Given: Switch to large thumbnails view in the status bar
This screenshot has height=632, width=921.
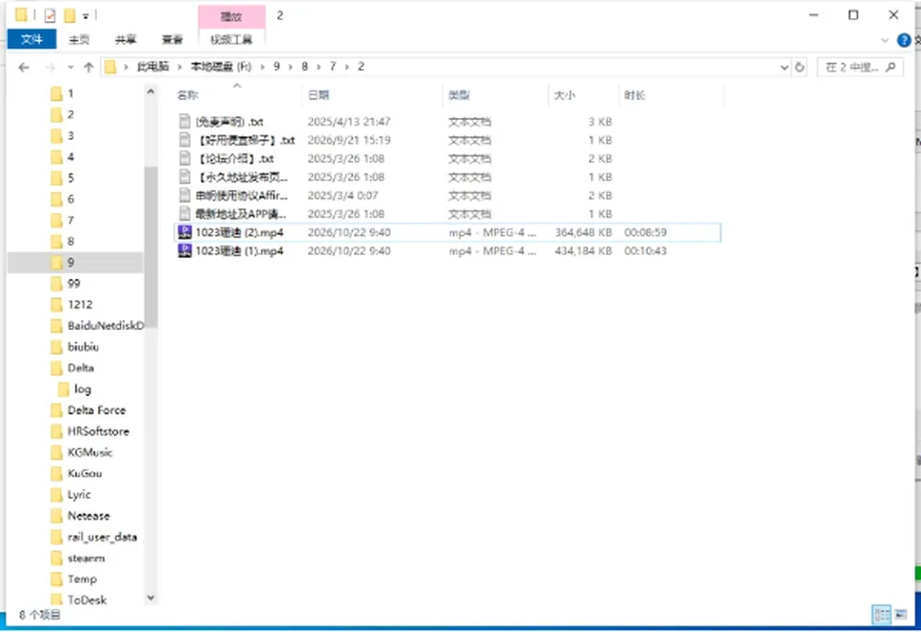Looking at the screenshot, I should pos(901,615).
